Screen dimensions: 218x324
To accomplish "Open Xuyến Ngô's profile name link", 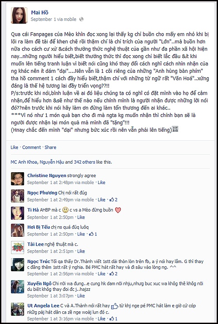I will point(39,283).
